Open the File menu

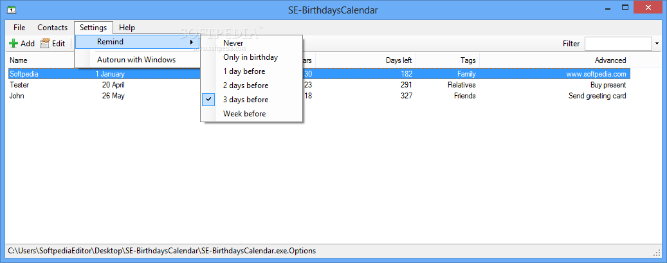coord(19,28)
